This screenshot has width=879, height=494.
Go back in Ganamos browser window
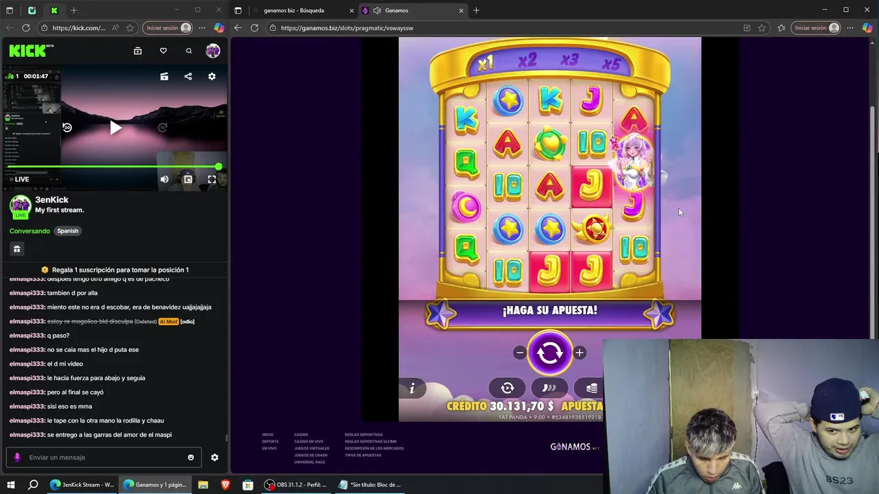pyautogui.click(x=238, y=28)
